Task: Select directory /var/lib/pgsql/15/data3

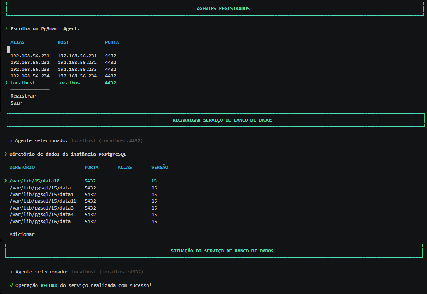Action: 41,208
